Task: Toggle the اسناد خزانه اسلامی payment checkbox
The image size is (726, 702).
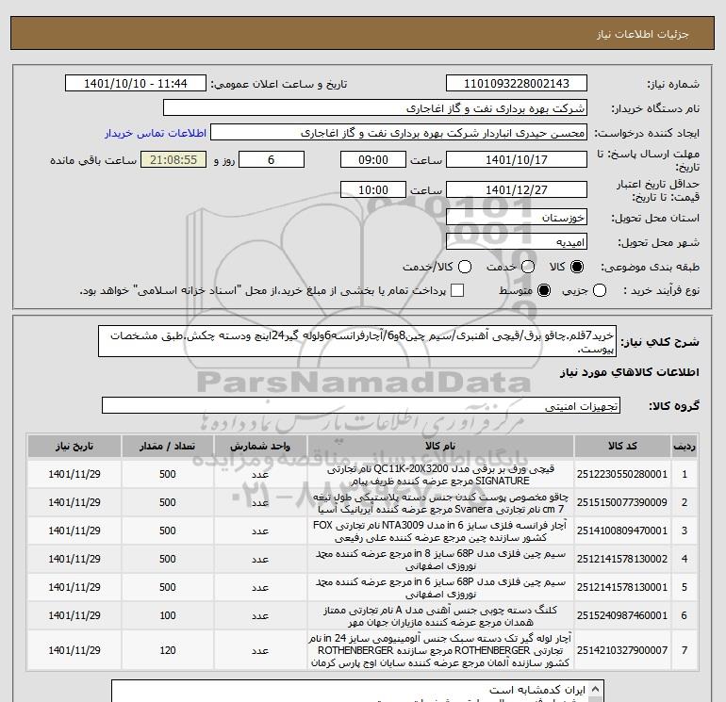Action: coord(457,290)
